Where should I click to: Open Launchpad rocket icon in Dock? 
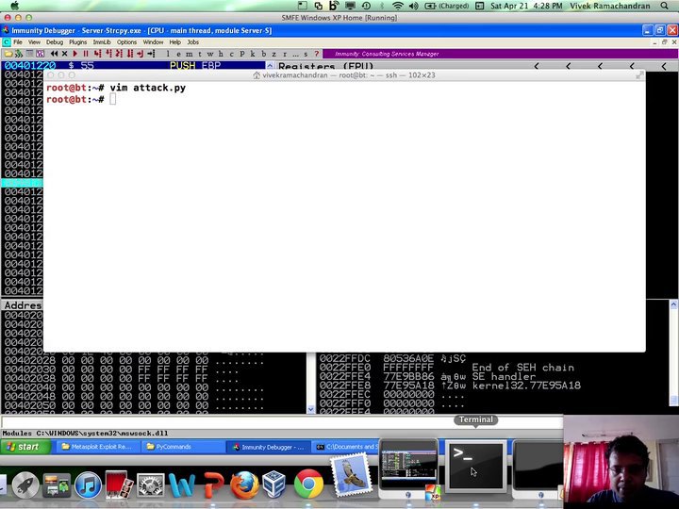(x=25, y=484)
